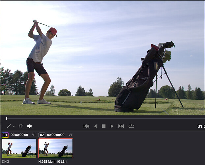Open the eyedropper tool options chevron
The height and width of the screenshot is (165, 205).
tap(14, 126)
